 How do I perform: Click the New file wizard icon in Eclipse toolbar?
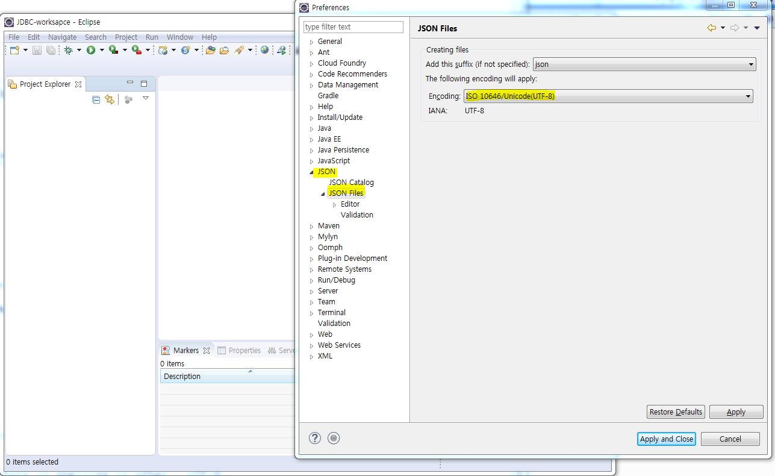(14, 50)
